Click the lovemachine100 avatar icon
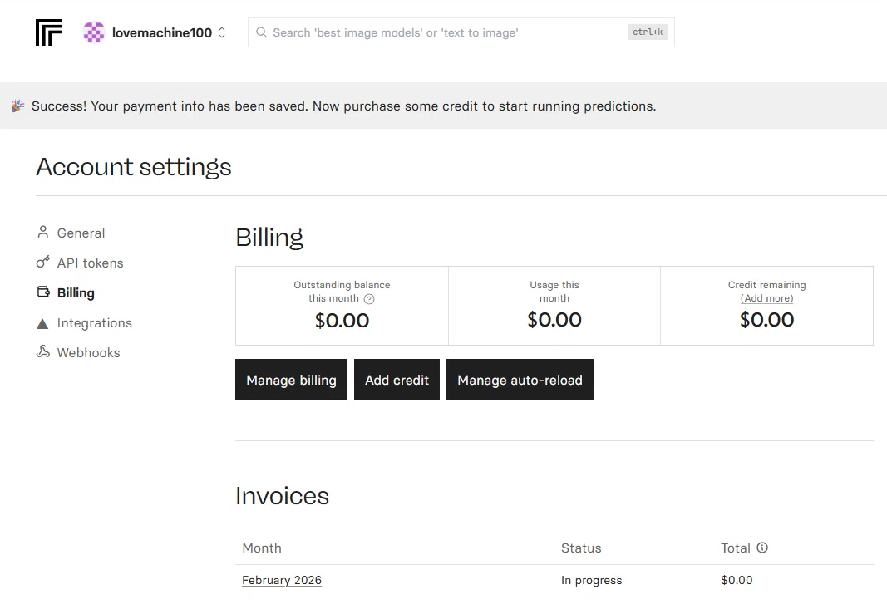This screenshot has width=887, height=609. pyautogui.click(x=94, y=32)
